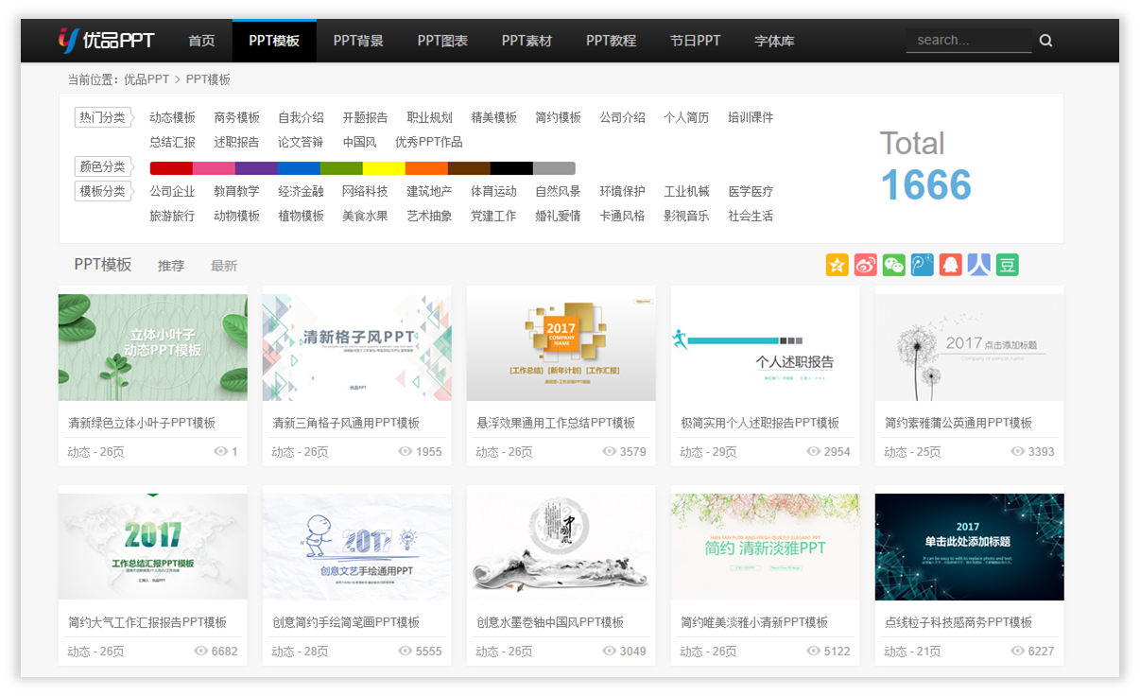Screen dimensions: 1140x696
Task: Share to Renren via the blue icon
Action: click(x=977, y=265)
